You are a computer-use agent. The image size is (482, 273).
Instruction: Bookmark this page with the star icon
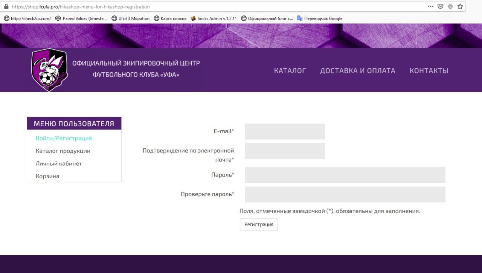(x=460, y=6)
